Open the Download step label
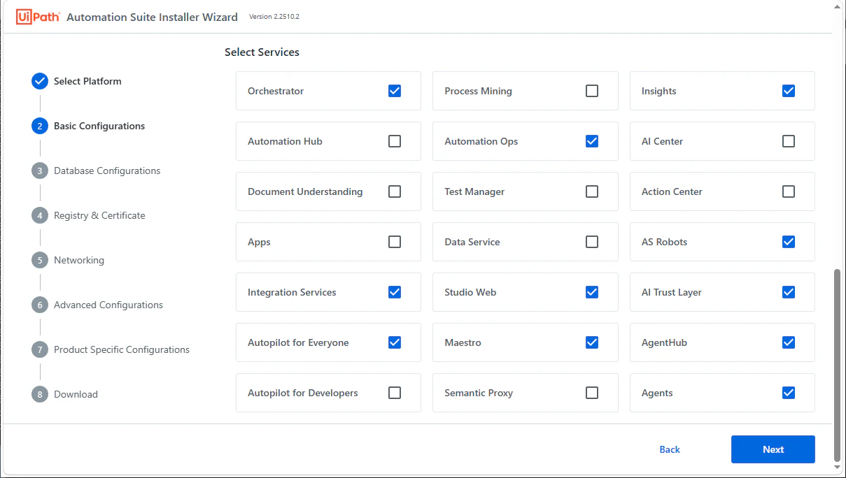846x478 pixels. pos(76,394)
